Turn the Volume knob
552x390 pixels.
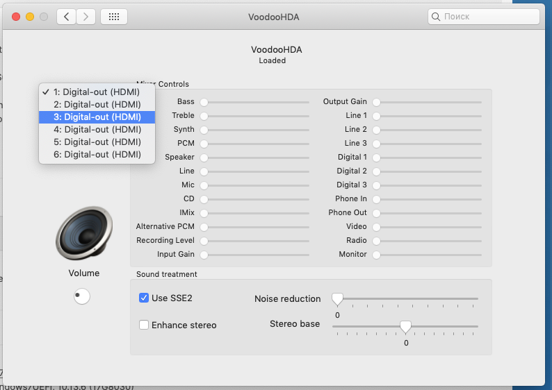click(81, 296)
